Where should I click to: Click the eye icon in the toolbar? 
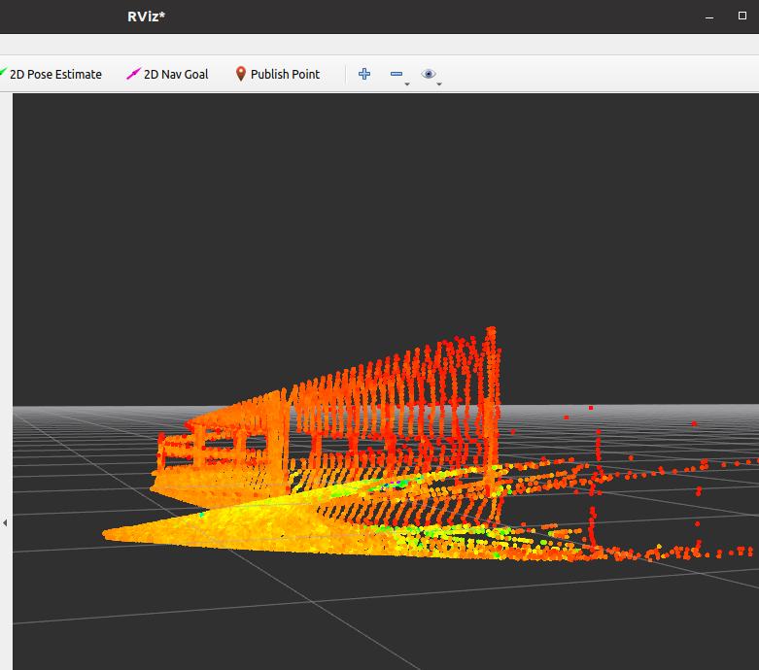tap(428, 74)
